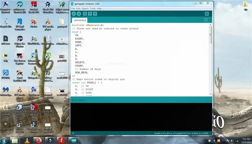Click the Save sketch down-arrow icon
This screenshot has height=144, width=252.
point(95,14)
